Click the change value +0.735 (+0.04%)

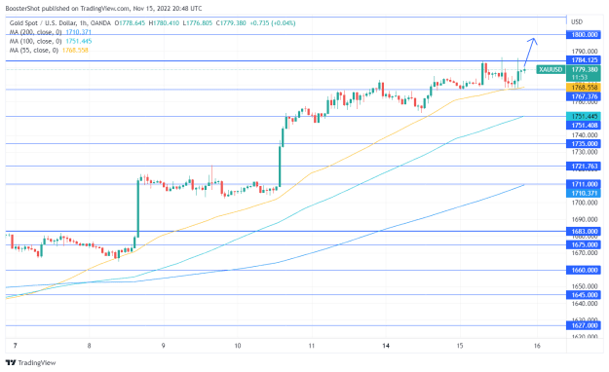pyautogui.click(x=272, y=23)
